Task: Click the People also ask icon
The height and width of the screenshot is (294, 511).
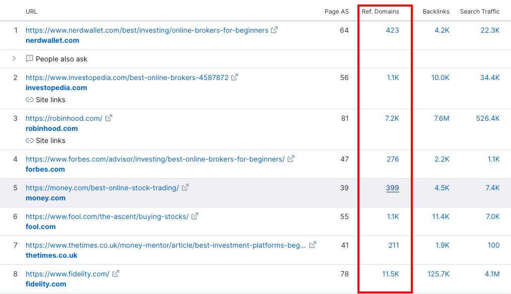Action: click(30, 59)
